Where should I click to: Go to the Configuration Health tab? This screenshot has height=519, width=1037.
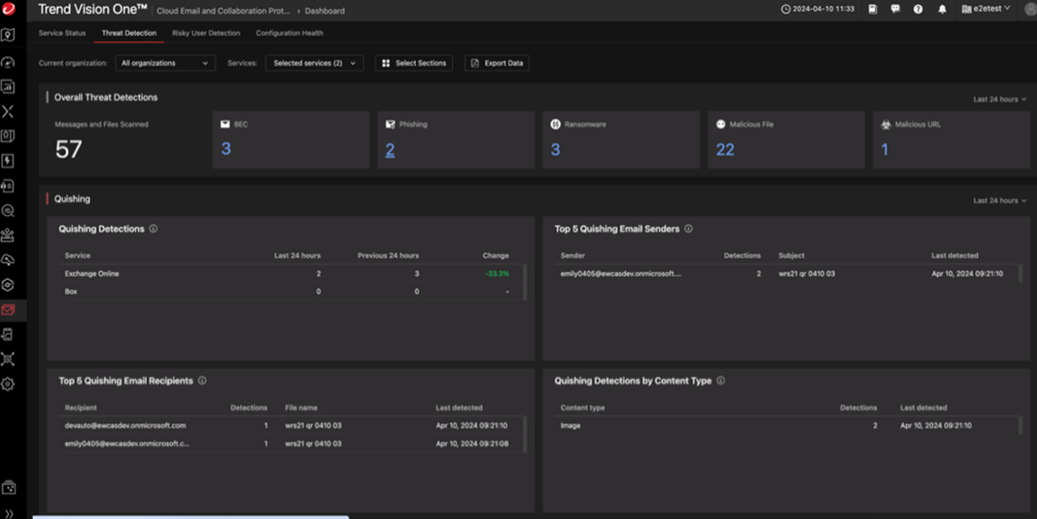[x=290, y=33]
